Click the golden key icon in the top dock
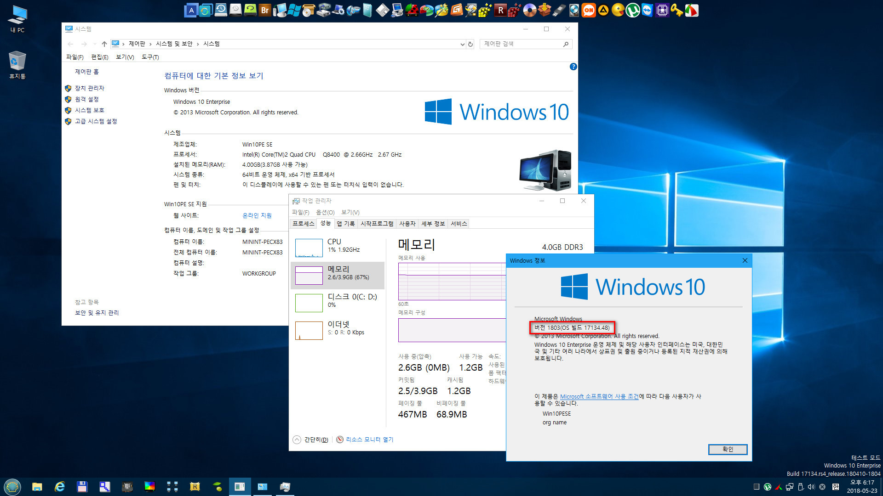The width and height of the screenshot is (883, 496). (x=677, y=10)
